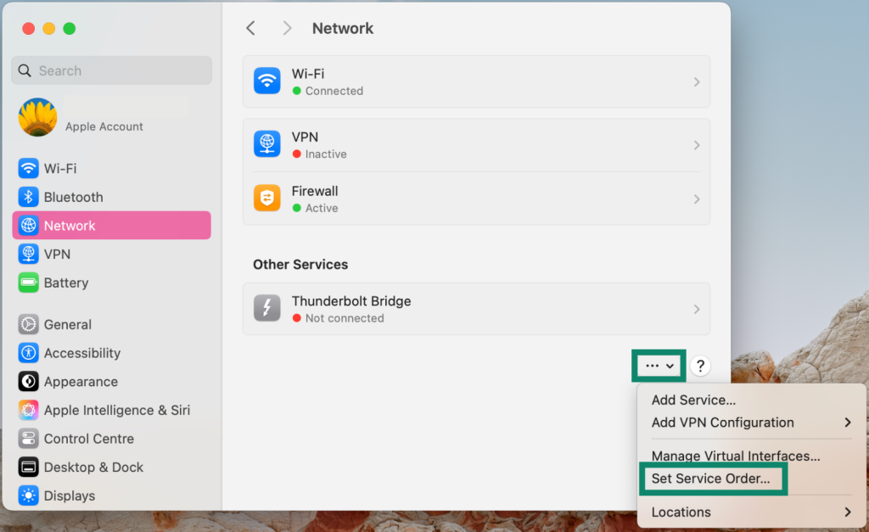Click the back navigation arrow
Image resolution: width=869 pixels, height=532 pixels.
pos(250,28)
